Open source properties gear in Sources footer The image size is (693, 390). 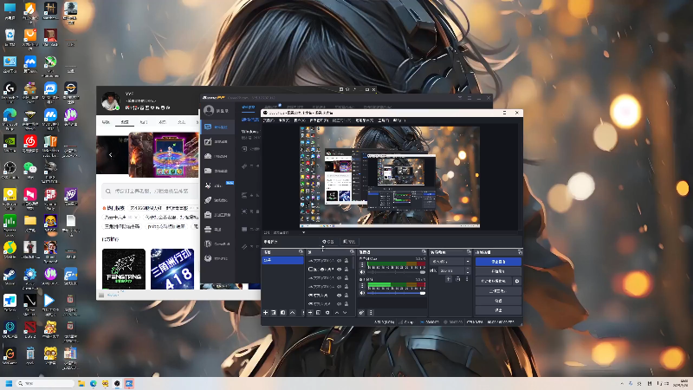click(327, 313)
